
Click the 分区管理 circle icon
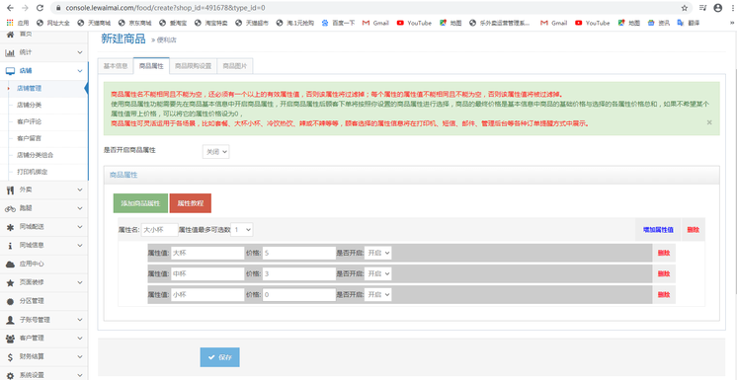(10, 301)
